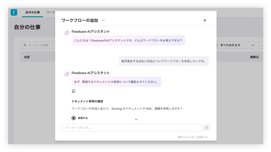This screenshot has height=152, width=271.
Task: Click the partially visible sort button at right
Action: pyautogui.click(x=261, y=45)
